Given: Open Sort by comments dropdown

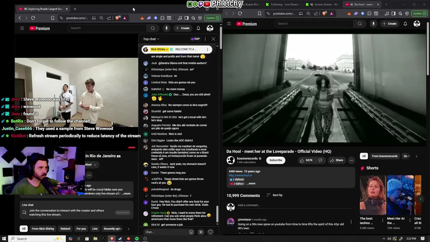Looking at the screenshot, I should click(x=274, y=195).
